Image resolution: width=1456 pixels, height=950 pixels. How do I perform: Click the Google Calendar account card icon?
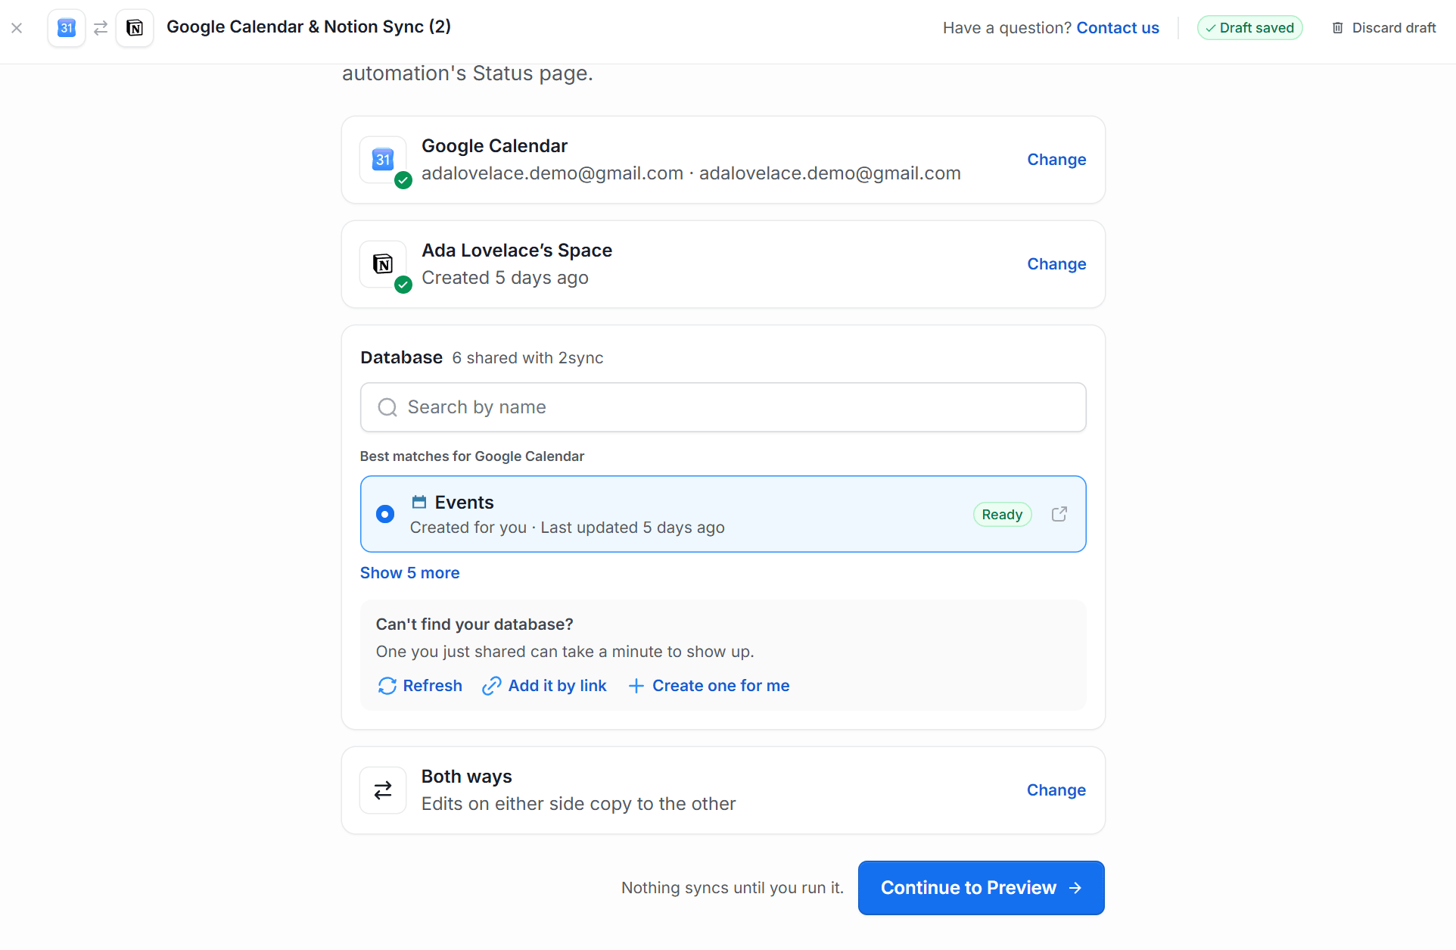383,160
